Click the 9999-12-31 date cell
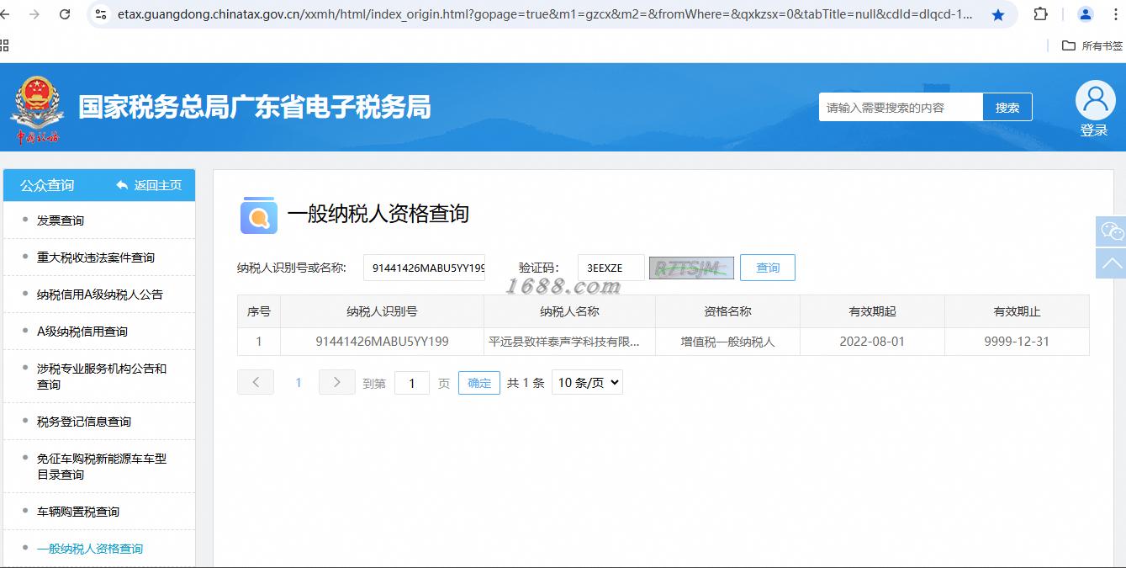Screen dimensions: 1126x568 [1017, 342]
